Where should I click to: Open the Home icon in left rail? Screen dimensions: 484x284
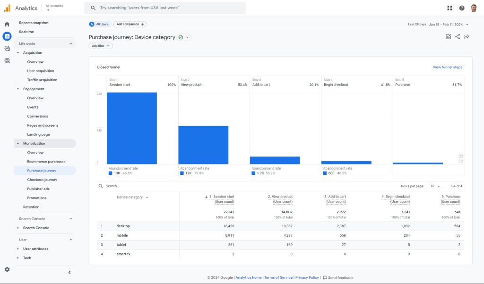(x=7, y=24)
